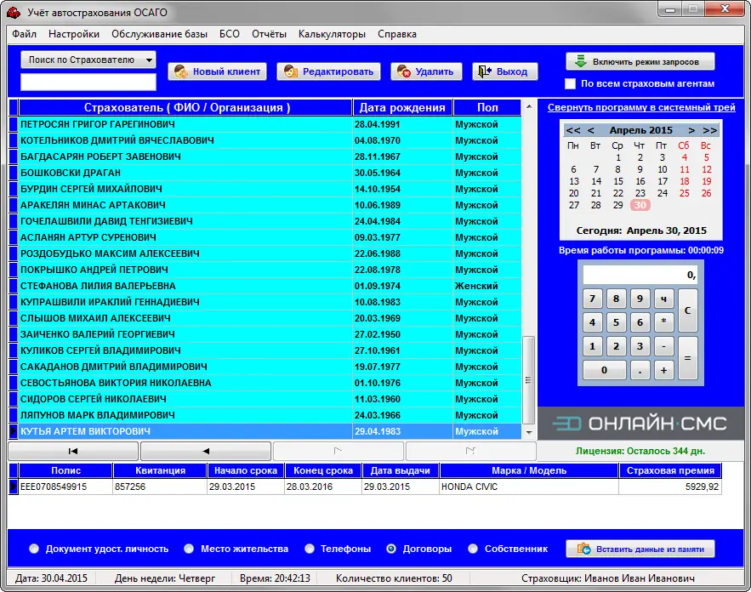751x592 pixels.
Task: Click the calculator ч division key
Action: pos(664,299)
